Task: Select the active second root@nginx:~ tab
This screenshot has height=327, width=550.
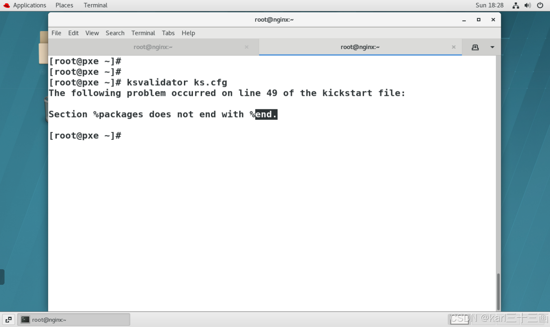Action: (x=360, y=47)
